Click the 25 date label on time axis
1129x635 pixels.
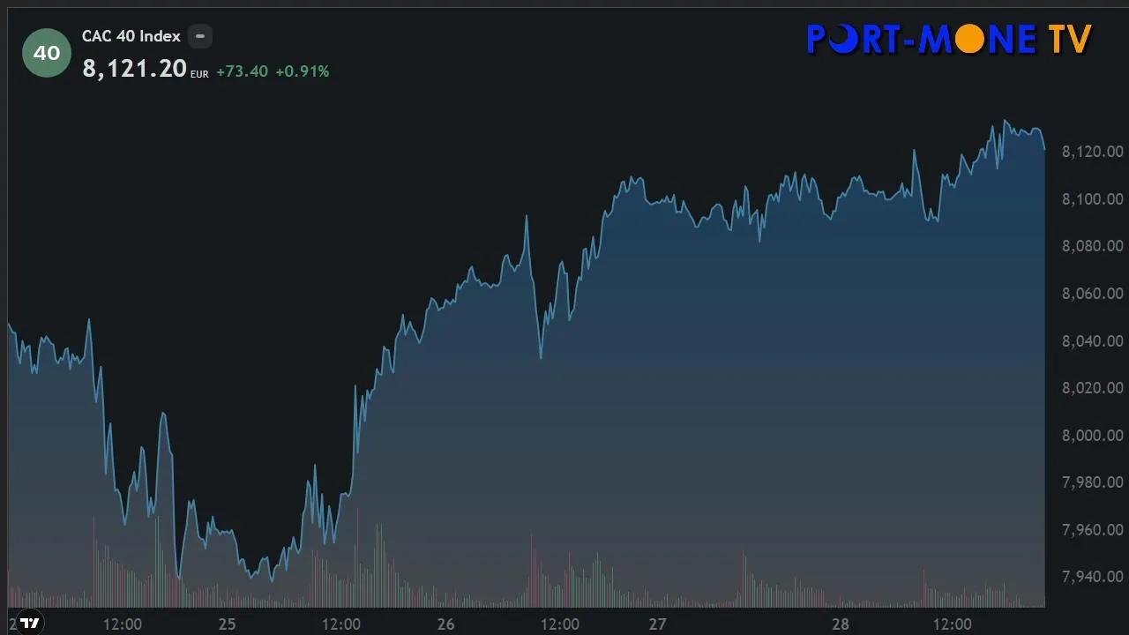click(227, 624)
